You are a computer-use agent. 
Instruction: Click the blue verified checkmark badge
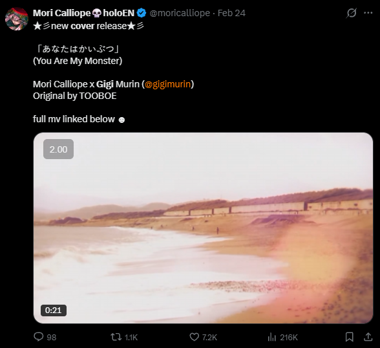point(142,13)
